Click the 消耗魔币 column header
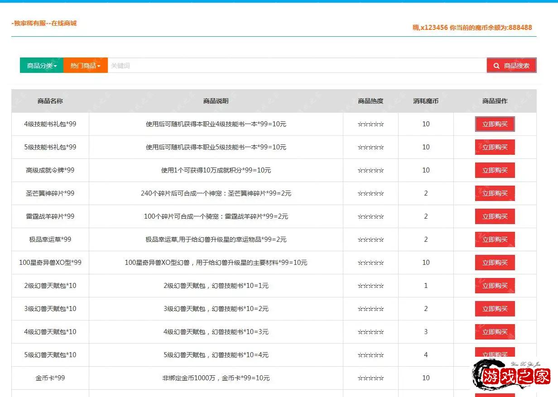Image resolution: width=558 pixels, height=397 pixels. (x=426, y=101)
